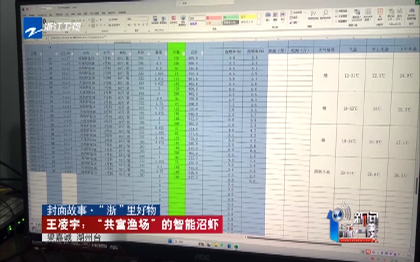Select the cell showing 22.1℃
The width and height of the screenshot is (420, 262).
pyautogui.click(x=379, y=76)
